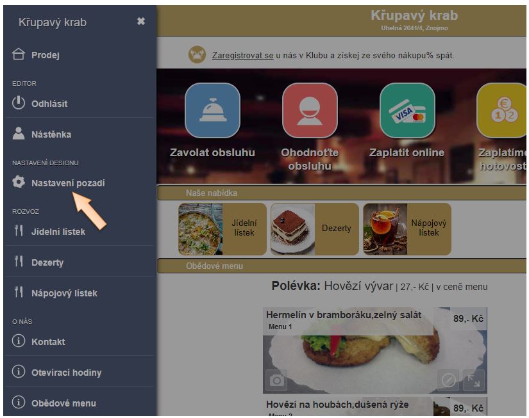Click the crab club logo icon

[197, 54]
